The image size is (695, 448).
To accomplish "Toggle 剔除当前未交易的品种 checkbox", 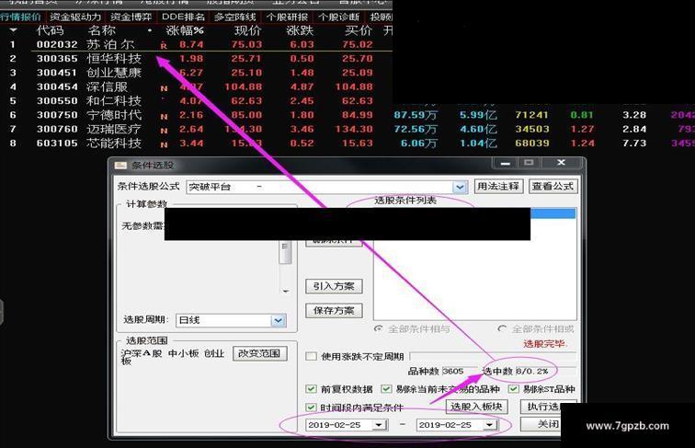I will tap(386, 389).
